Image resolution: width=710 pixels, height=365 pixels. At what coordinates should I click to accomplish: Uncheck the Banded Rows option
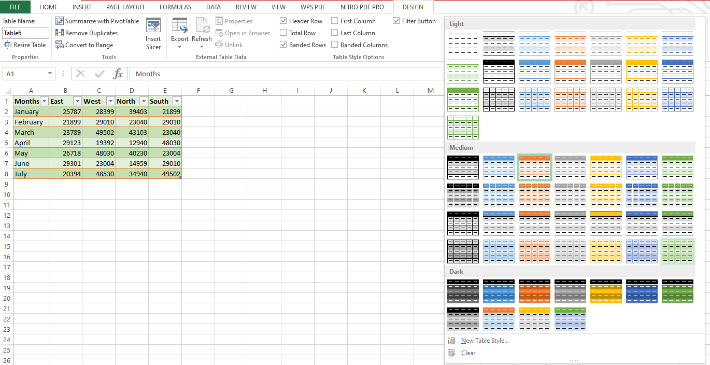pyautogui.click(x=283, y=45)
